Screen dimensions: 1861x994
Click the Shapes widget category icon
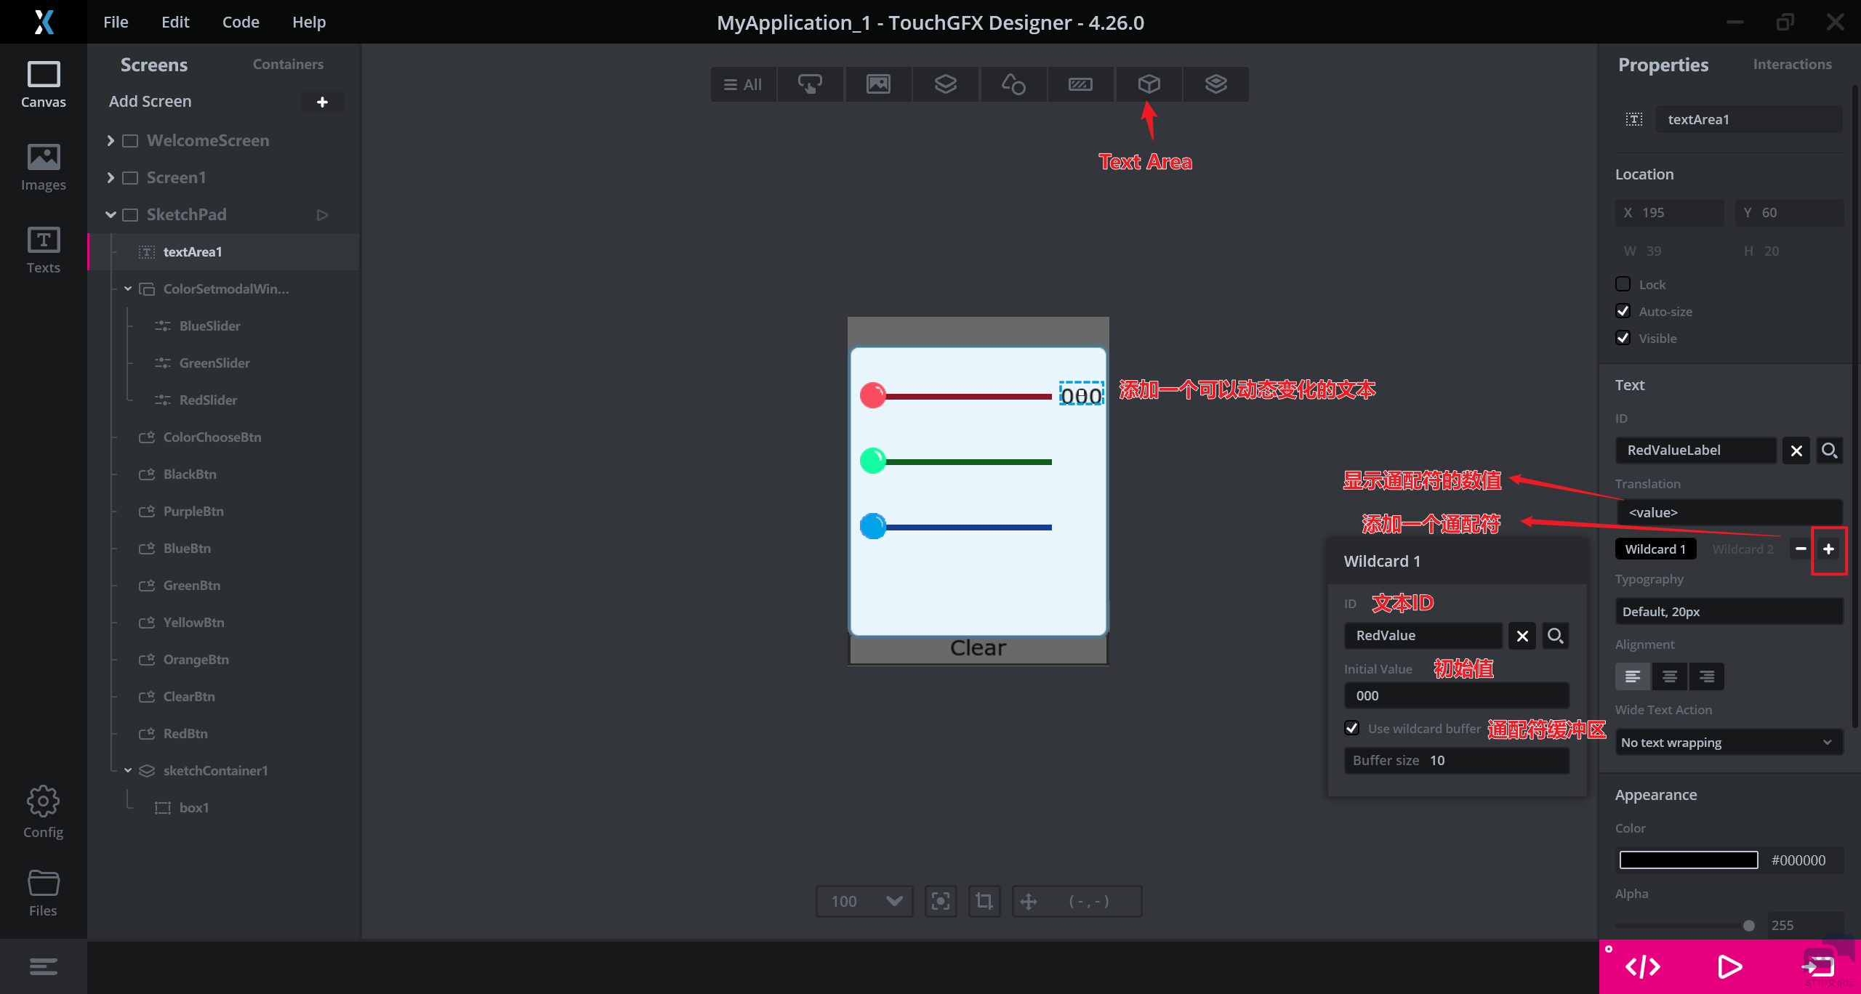[1013, 84]
